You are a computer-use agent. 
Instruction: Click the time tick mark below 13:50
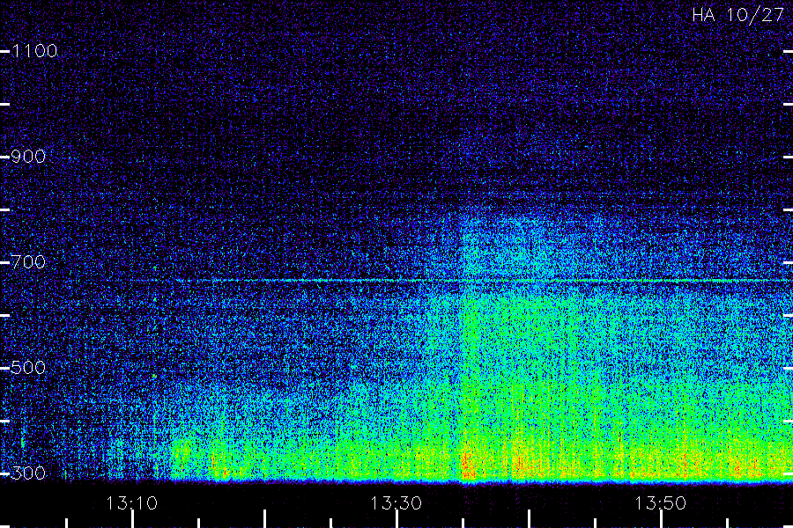coord(661,519)
